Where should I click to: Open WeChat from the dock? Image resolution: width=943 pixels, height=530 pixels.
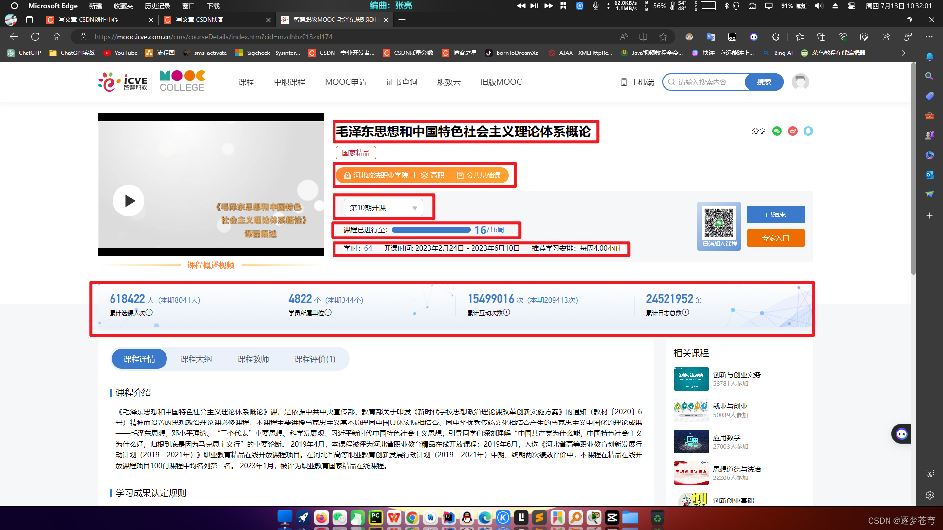339,517
